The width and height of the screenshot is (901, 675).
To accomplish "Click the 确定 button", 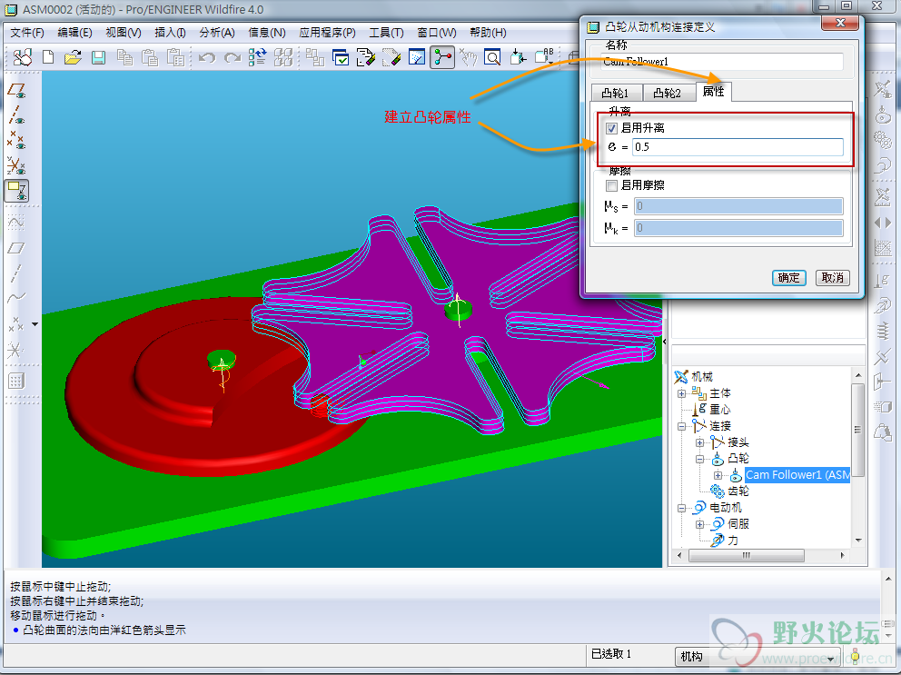I will [x=789, y=278].
